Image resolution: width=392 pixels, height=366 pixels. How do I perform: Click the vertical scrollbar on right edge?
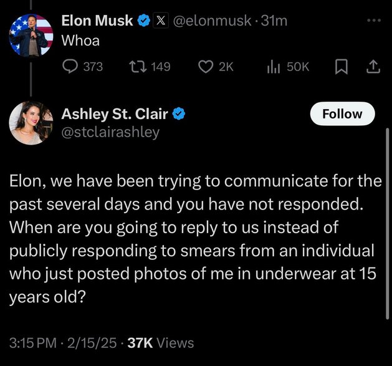point(387,223)
